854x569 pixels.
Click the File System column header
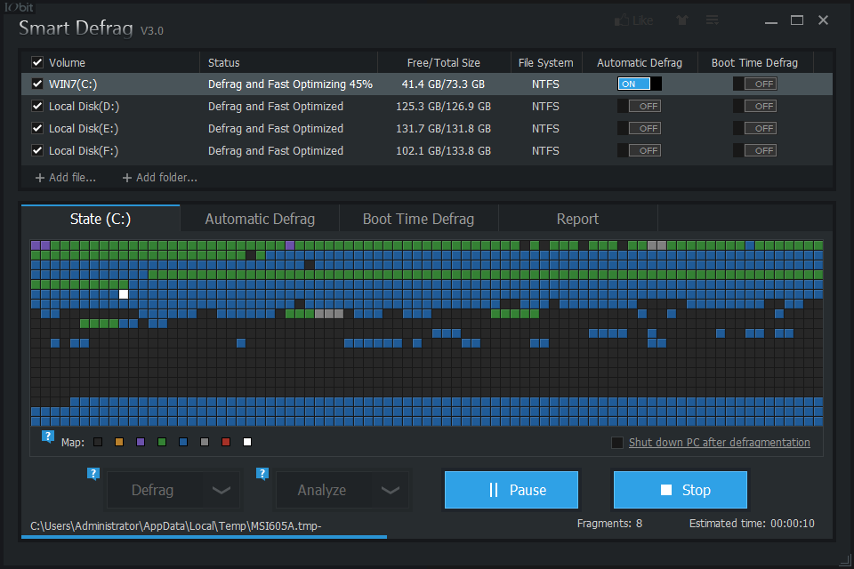[546, 62]
